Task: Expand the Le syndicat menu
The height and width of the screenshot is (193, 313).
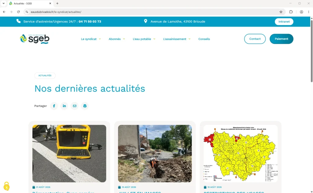Action: pyautogui.click(x=91, y=39)
